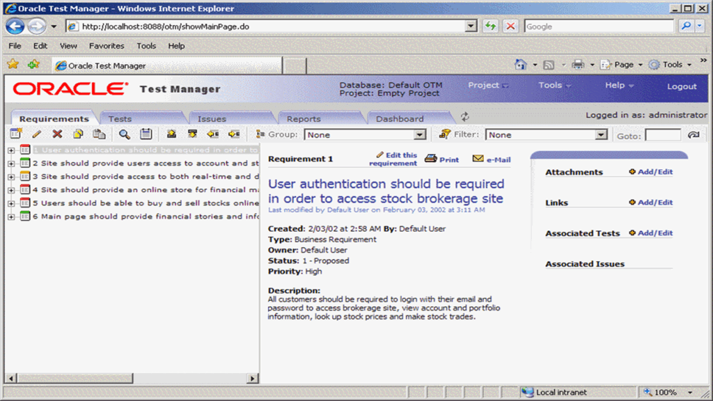Click the Copy toolbar icon

78,134
